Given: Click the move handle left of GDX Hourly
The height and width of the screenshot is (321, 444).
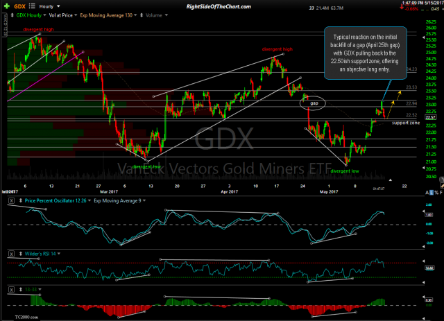Looking at the screenshot, I should (x=12, y=15).
